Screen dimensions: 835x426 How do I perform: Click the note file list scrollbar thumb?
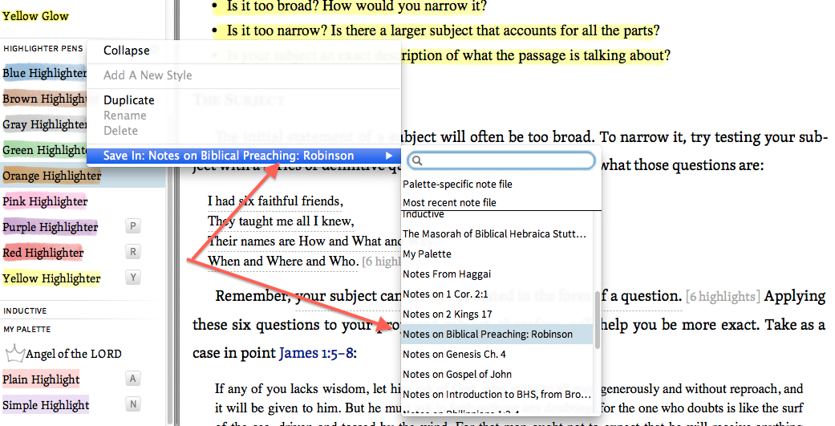pos(598,319)
